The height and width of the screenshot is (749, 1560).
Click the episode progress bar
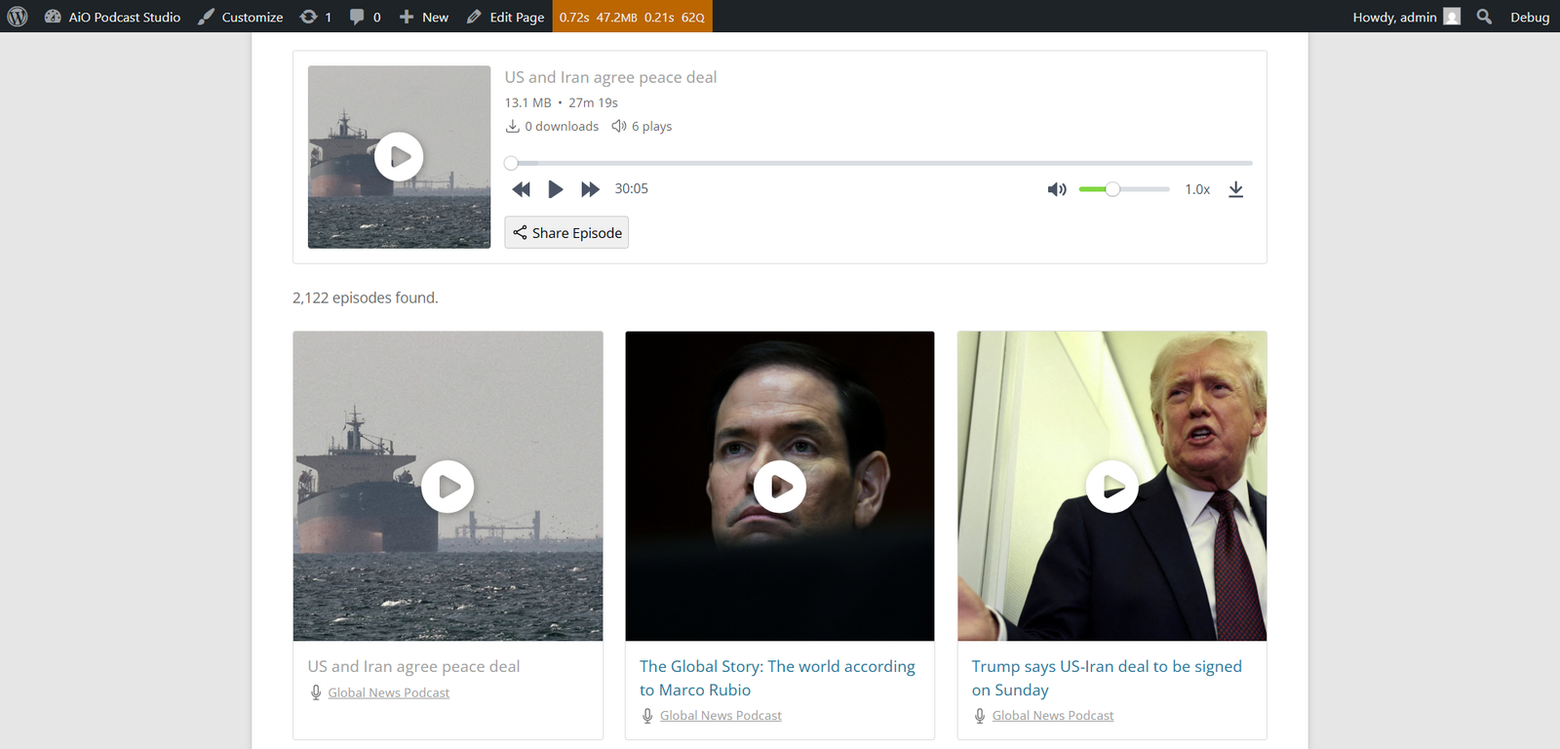[x=878, y=163]
